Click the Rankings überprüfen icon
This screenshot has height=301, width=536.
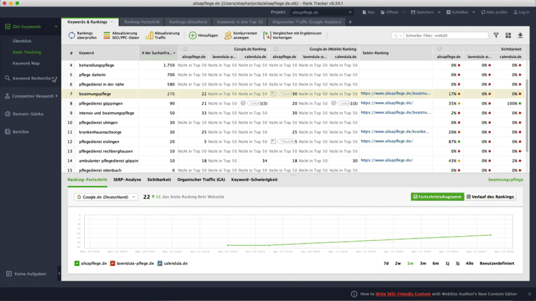click(x=71, y=35)
